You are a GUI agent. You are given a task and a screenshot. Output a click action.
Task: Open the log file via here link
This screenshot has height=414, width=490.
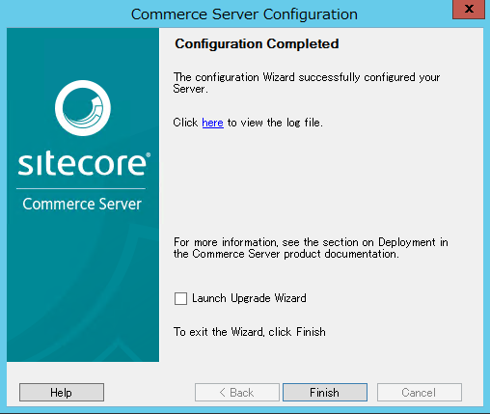[212, 123]
